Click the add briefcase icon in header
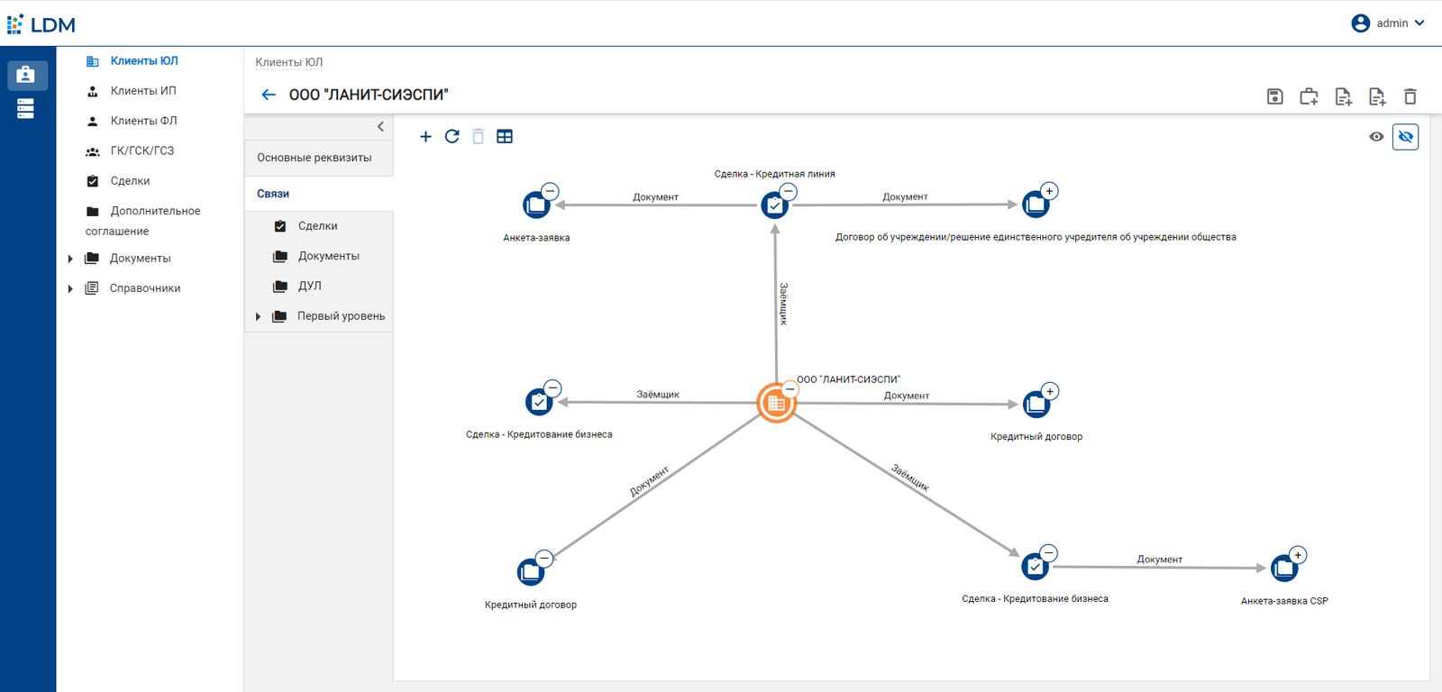 click(x=1309, y=96)
